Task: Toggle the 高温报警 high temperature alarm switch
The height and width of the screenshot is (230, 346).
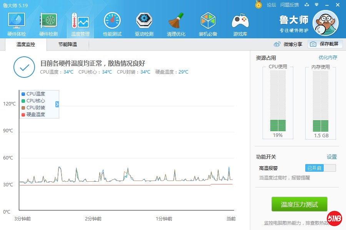Action: pyautogui.click(x=320, y=168)
